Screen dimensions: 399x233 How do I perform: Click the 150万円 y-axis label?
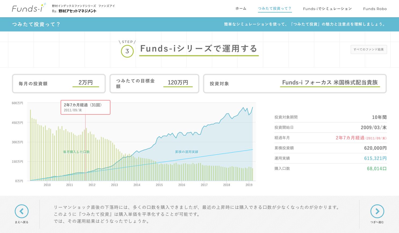coord(17,162)
